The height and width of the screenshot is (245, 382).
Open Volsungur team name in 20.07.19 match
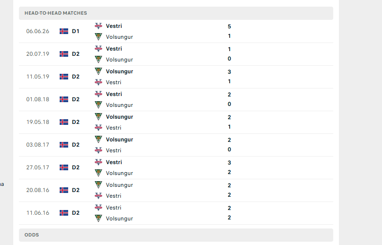pyautogui.click(x=119, y=60)
